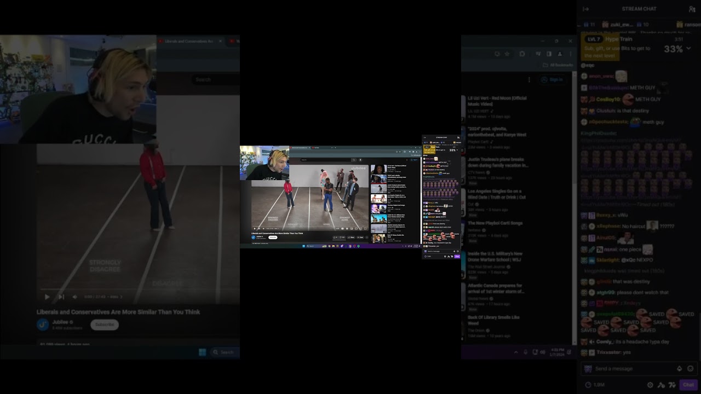Click bookmark star icon in dimmed browser toolbar
The width and height of the screenshot is (701, 394).
tap(507, 54)
